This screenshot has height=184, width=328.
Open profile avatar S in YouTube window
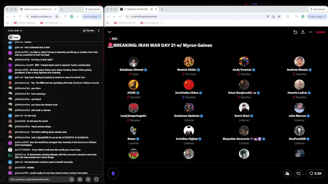coord(71,17)
